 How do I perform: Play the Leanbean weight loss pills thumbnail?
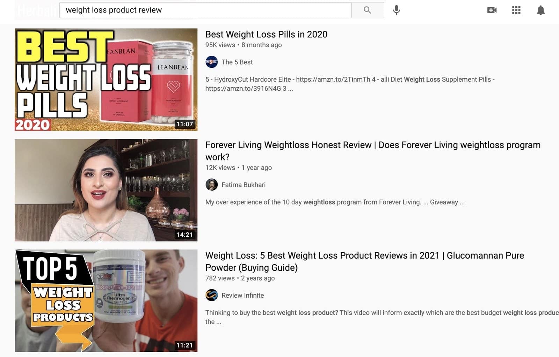106,80
